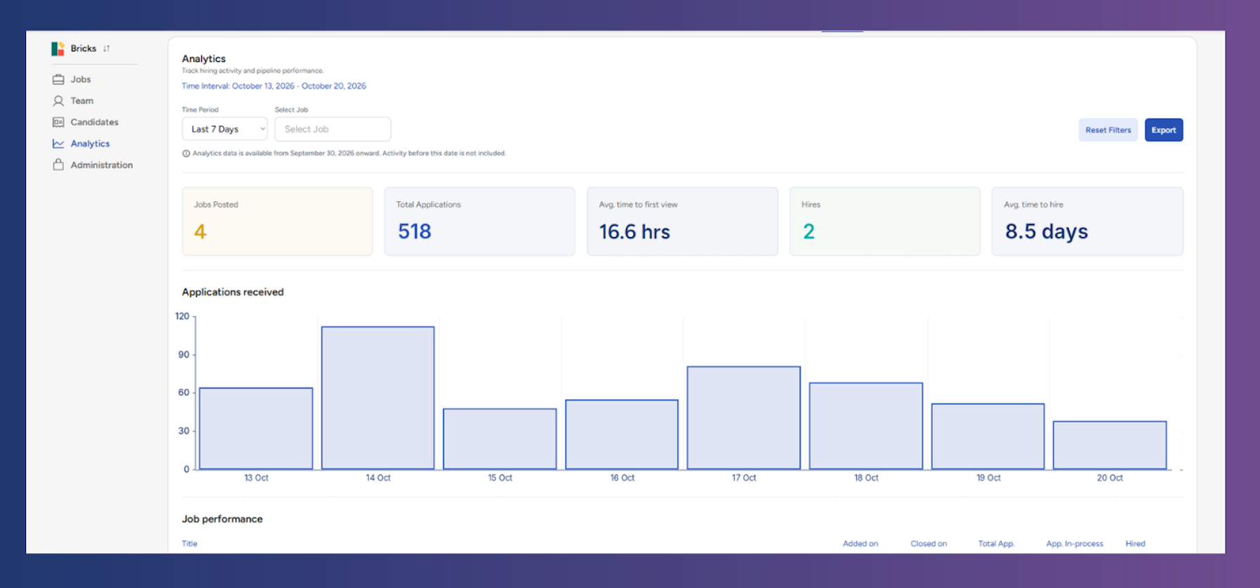Navigate to Candidates
The width and height of the screenshot is (1260, 588).
tap(94, 122)
